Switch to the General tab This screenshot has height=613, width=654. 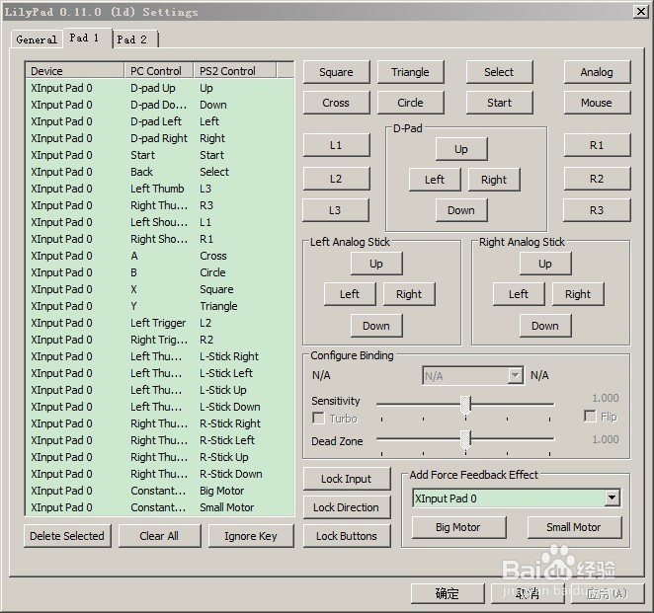pos(37,39)
